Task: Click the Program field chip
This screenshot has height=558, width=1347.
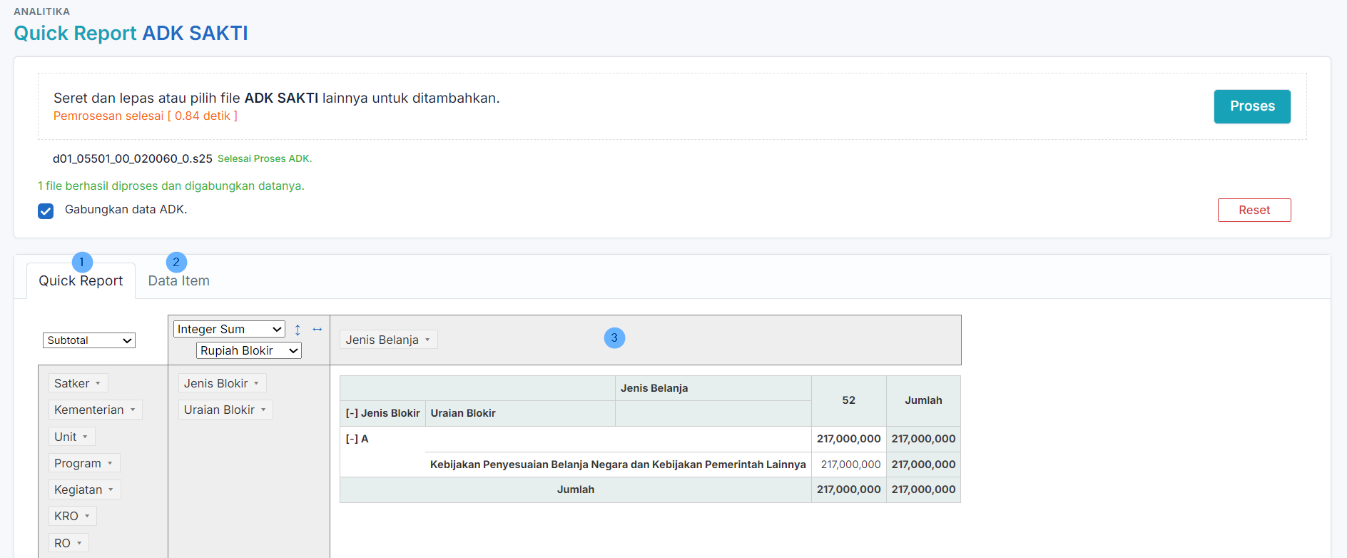Action: (78, 464)
